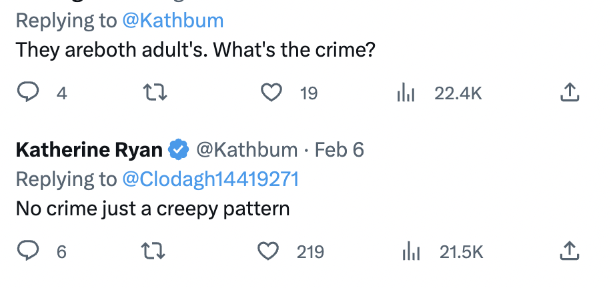Like the tweet with 219 likes
This screenshot has height=288, width=611.
(x=269, y=251)
